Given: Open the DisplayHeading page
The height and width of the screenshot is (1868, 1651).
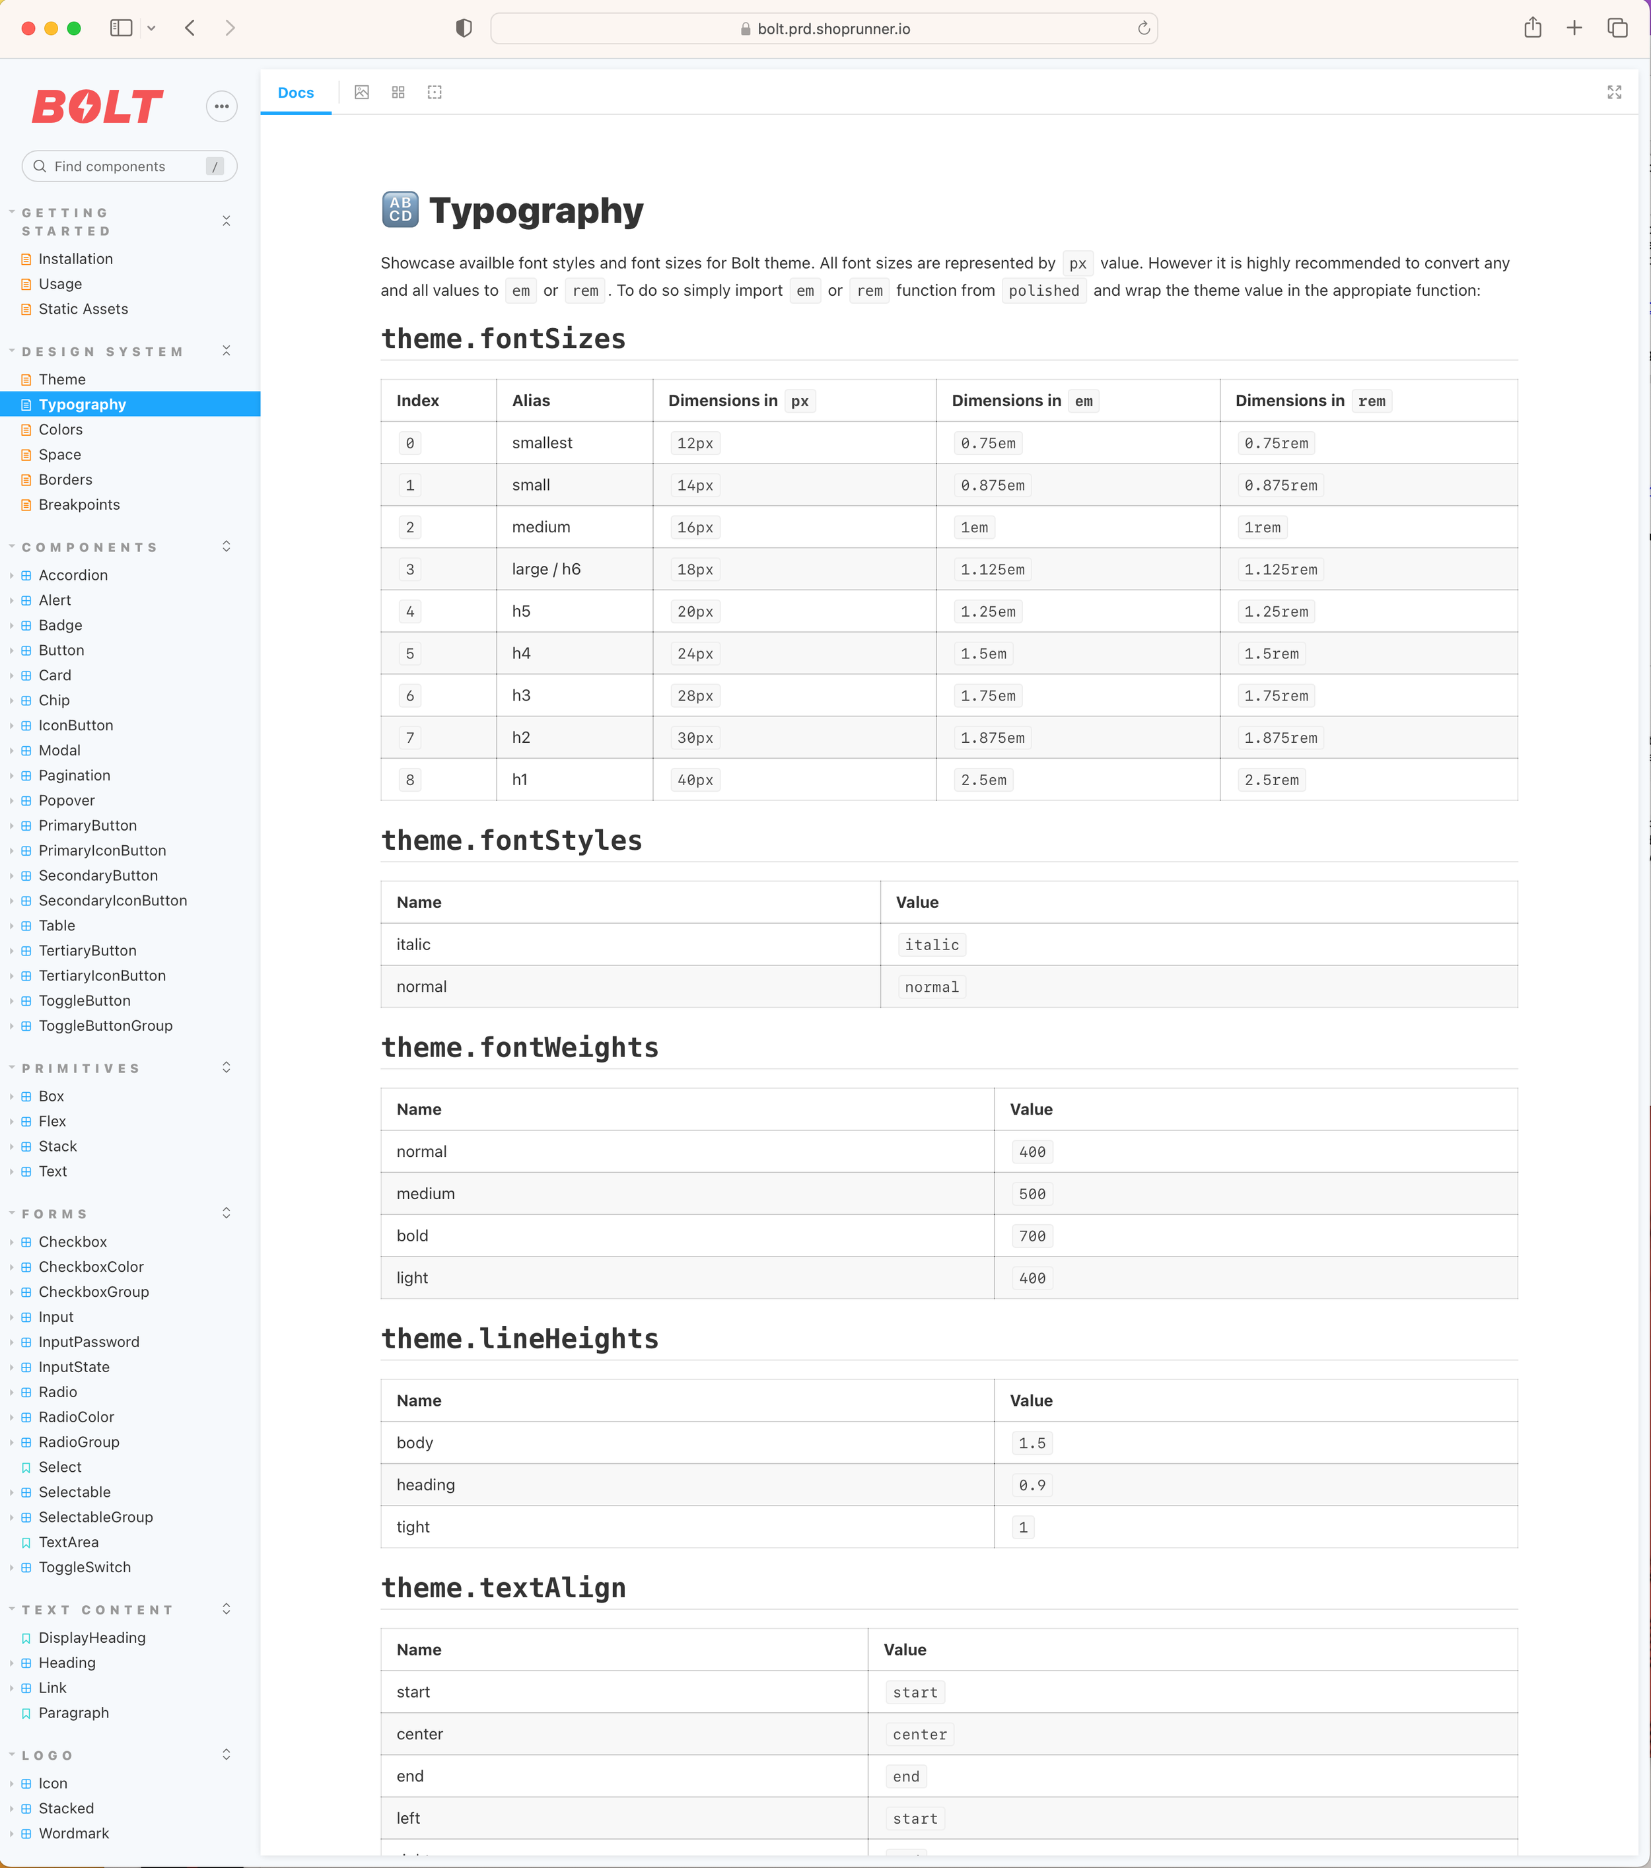Looking at the screenshot, I should [x=91, y=1638].
